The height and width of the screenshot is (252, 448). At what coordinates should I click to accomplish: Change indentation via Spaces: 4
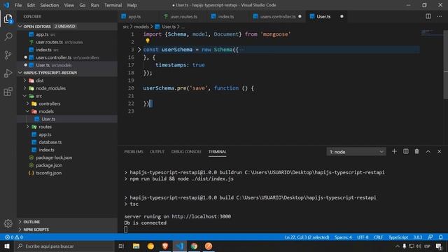pos(343,237)
